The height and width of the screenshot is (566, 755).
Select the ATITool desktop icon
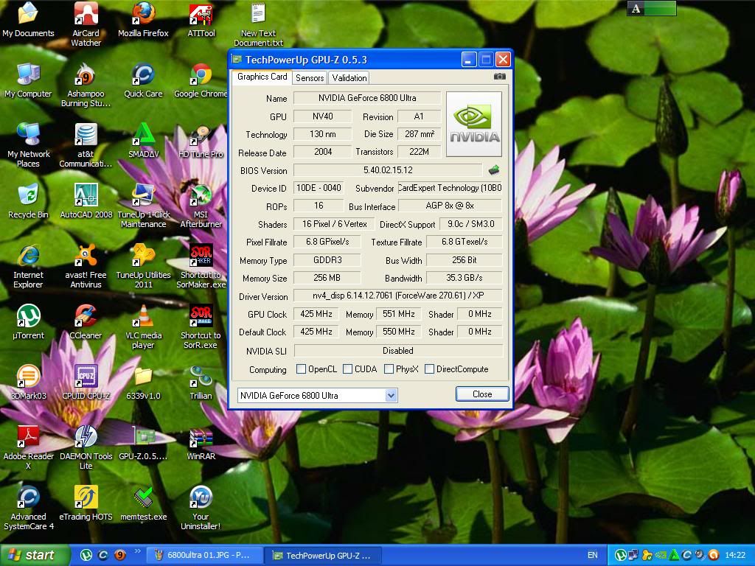[x=201, y=20]
